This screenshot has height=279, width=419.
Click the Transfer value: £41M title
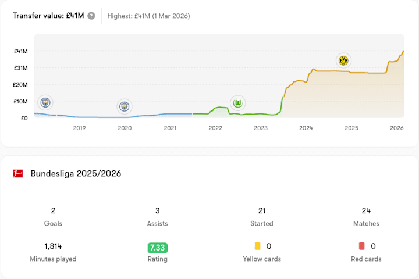[x=48, y=16]
